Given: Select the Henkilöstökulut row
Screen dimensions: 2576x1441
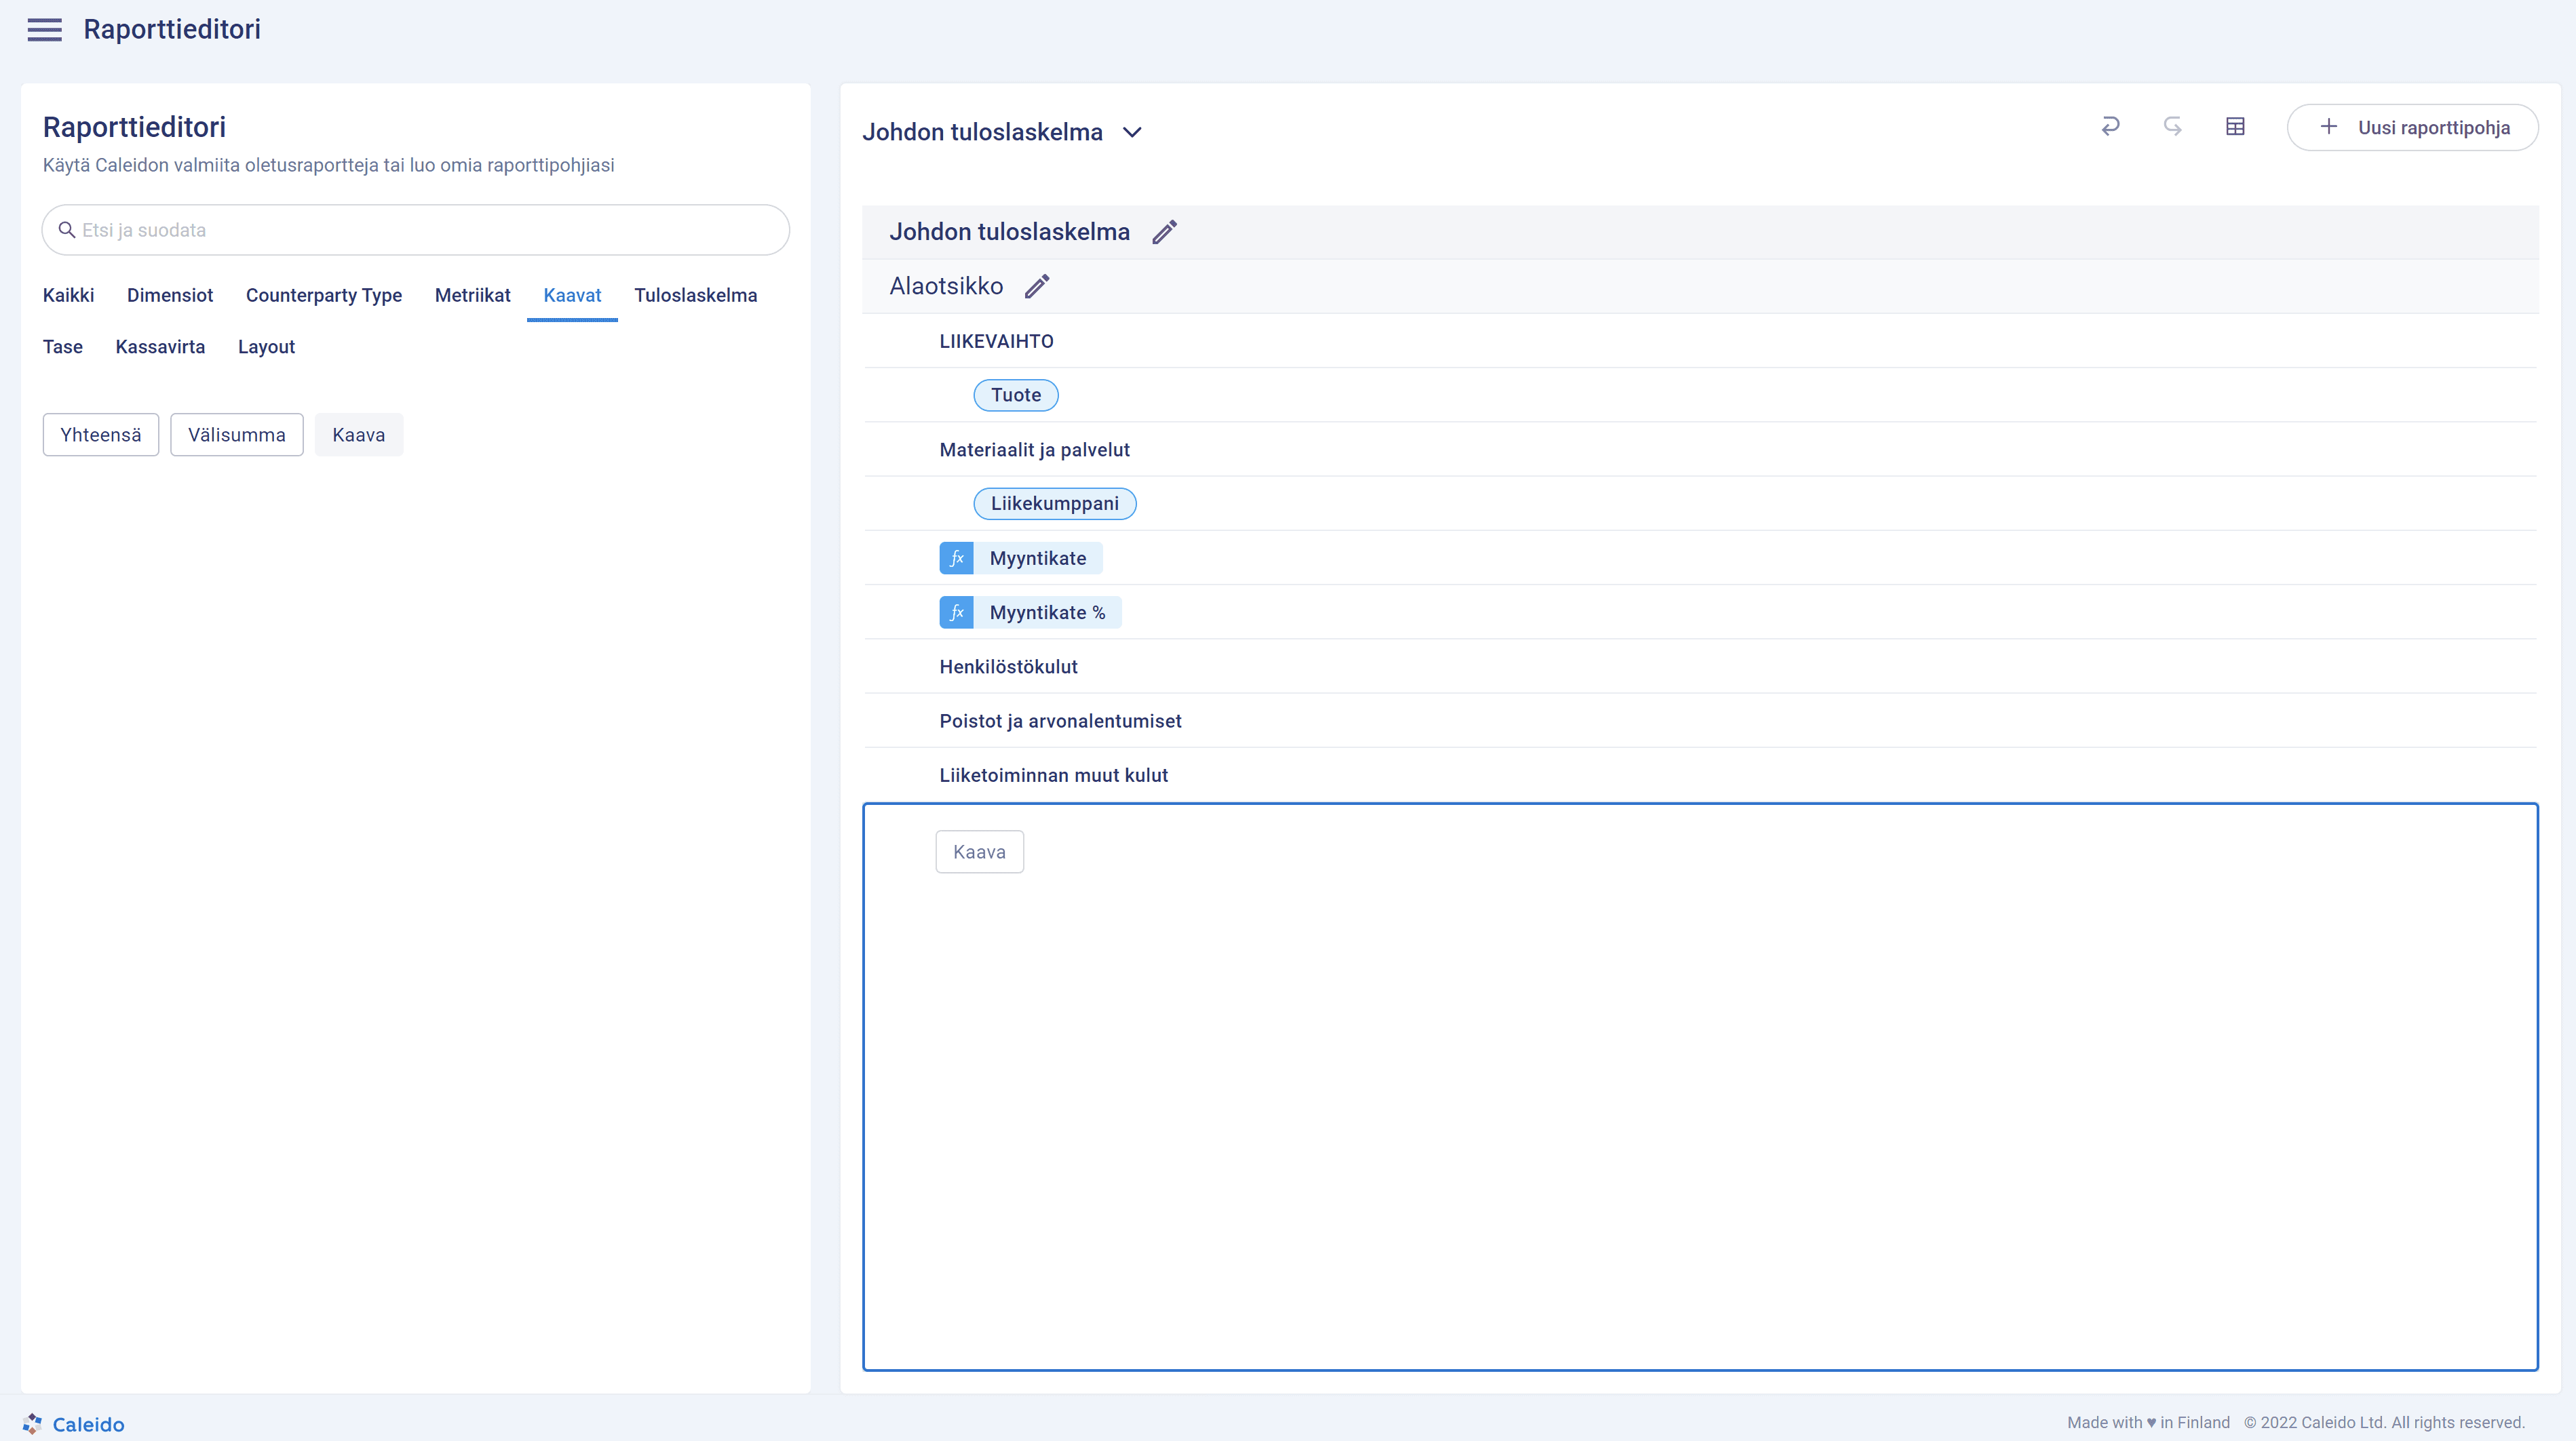Looking at the screenshot, I should tap(1700, 667).
